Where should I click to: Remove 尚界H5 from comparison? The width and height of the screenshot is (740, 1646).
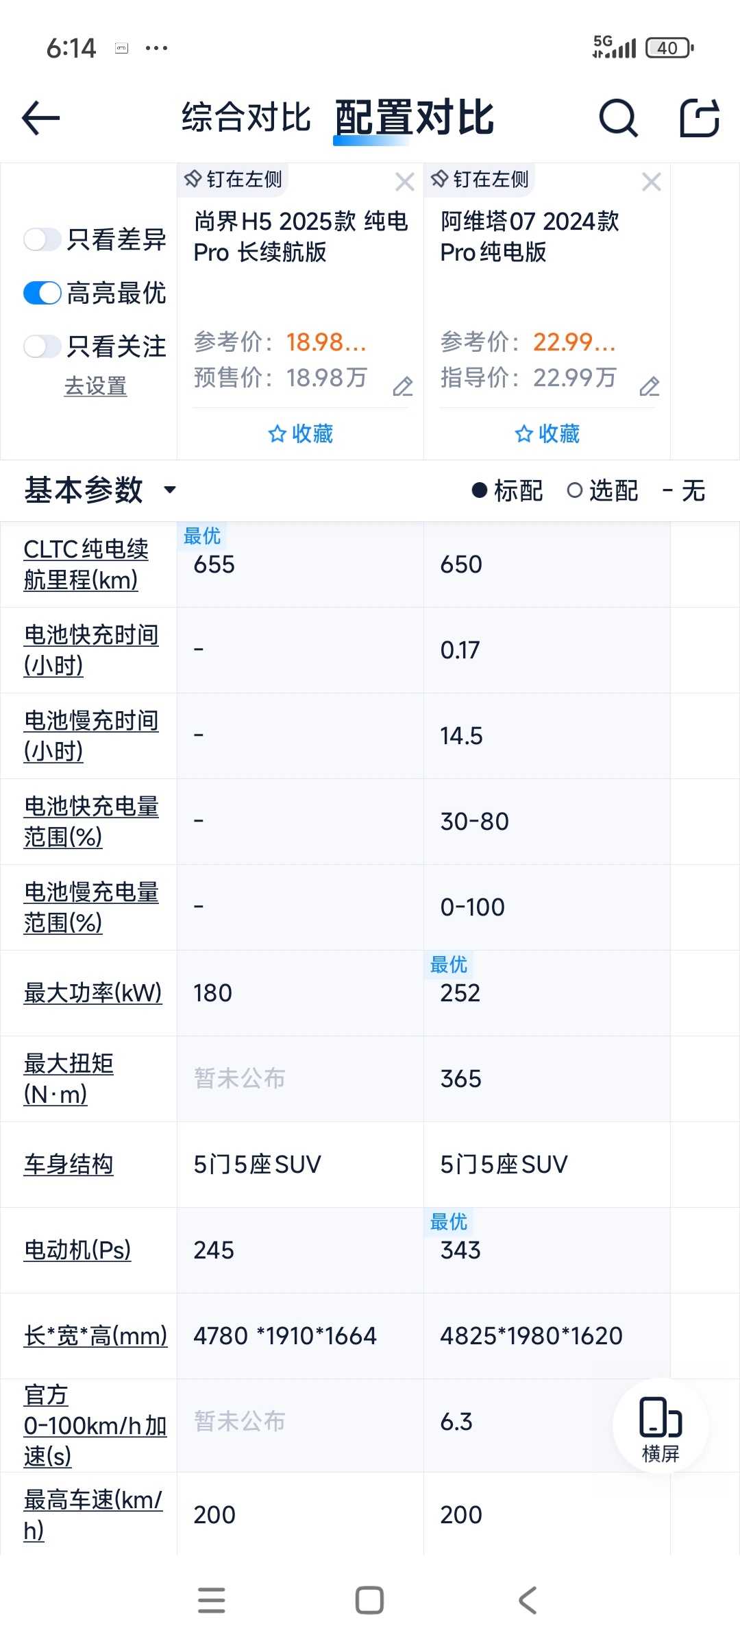click(x=405, y=182)
